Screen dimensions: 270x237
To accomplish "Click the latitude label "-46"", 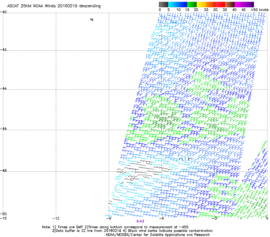I will pyautogui.click(x=3, y=129).
